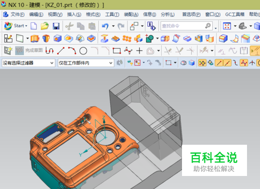
Task: Click the Hole feature icon
Action: click(57, 39)
